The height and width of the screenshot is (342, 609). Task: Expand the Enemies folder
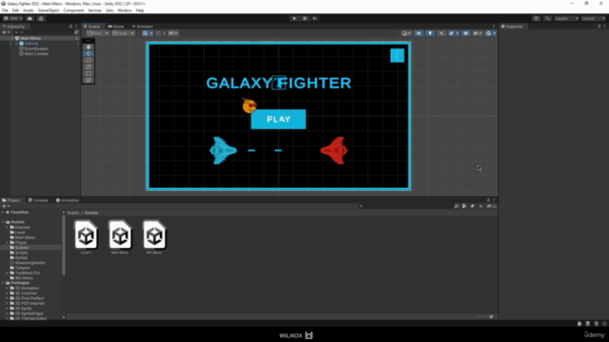point(7,227)
